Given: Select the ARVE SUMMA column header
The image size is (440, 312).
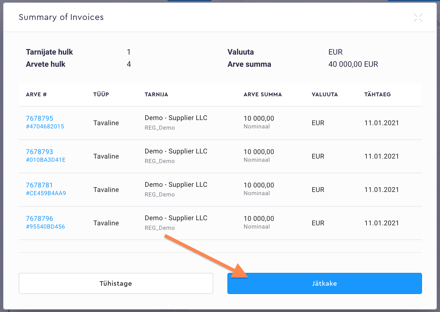Looking at the screenshot, I should (x=263, y=94).
